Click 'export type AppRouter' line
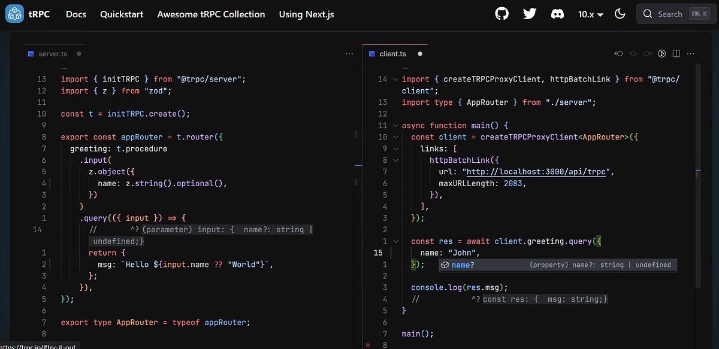Image resolution: width=719 pixels, height=349 pixels. (155, 322)
